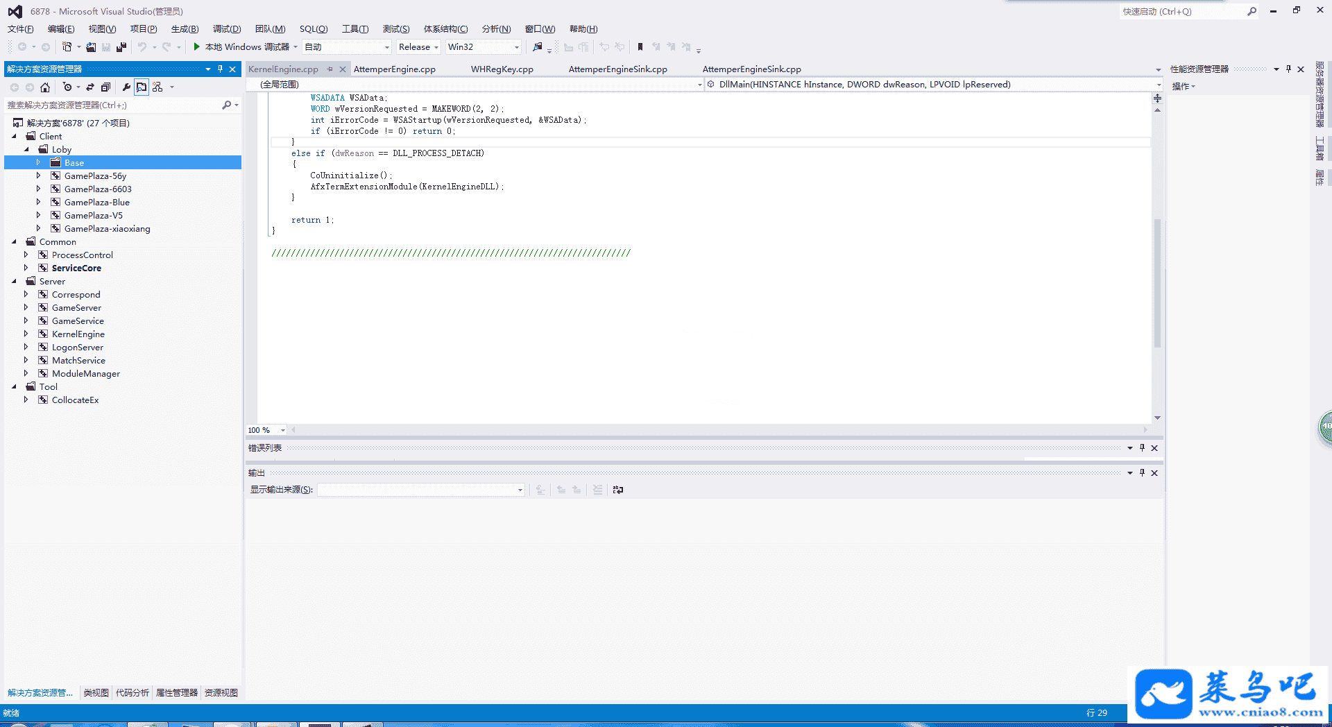
Task: Open the 生成(B) Build menu
Action: [x=185, y=29]
